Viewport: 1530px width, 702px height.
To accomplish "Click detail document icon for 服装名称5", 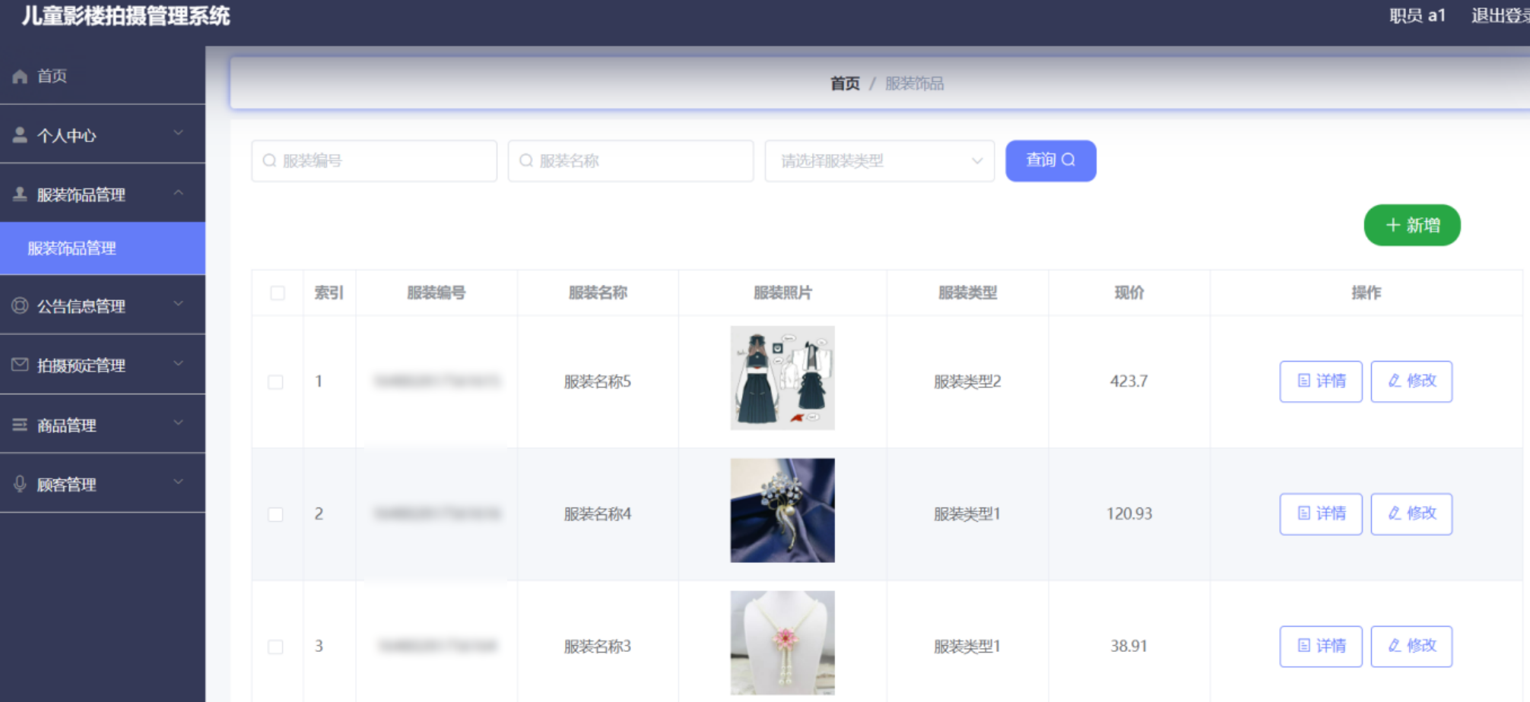I will point(1304,381).
